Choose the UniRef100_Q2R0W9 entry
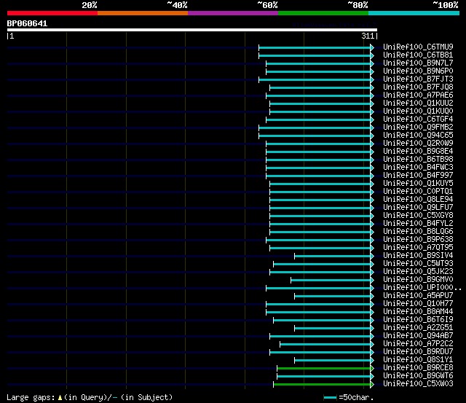The image size is (466, 403). (x=418, y=143)
